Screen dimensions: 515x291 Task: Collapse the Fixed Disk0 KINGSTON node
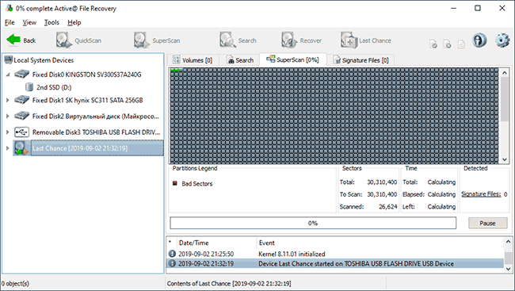click(8, 75)
